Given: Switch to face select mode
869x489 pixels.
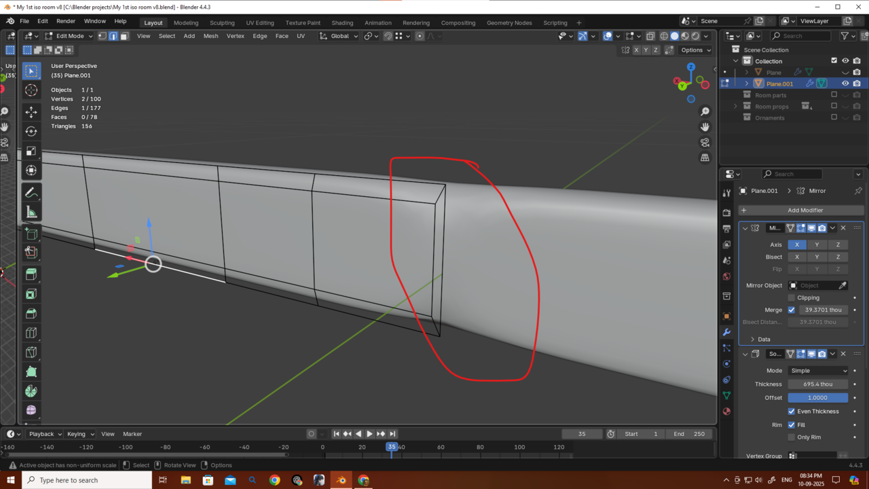Looking at the screenshot, I should (124, 36).
